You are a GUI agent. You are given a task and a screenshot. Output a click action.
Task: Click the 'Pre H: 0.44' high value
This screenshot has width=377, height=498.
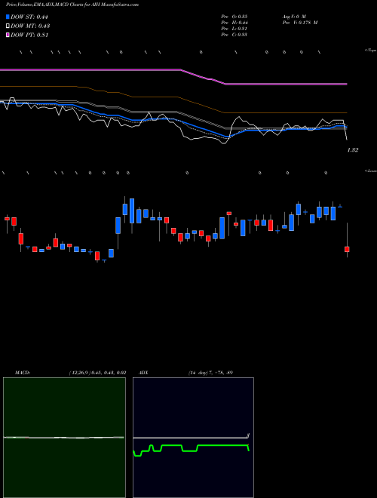[234, 23]
